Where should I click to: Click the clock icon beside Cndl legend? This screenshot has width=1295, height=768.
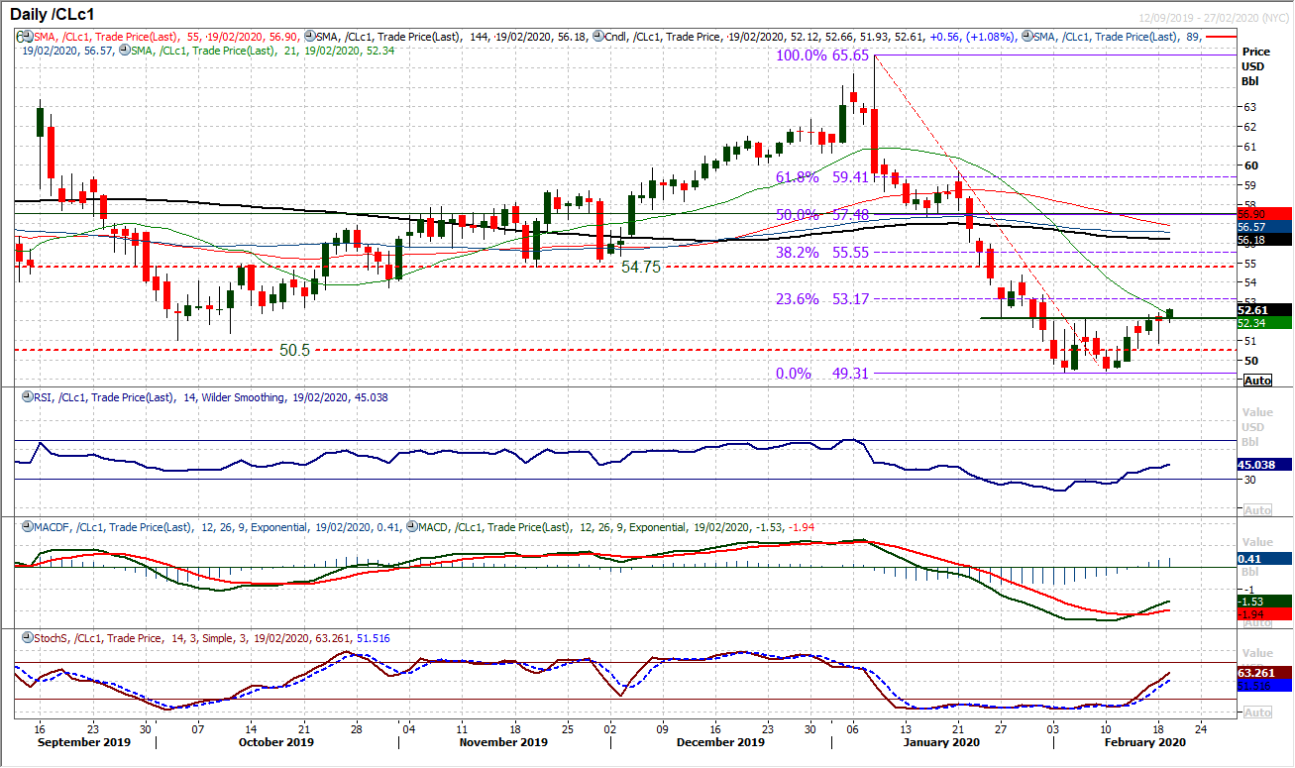pyautogui.click(x=597, y=36)
